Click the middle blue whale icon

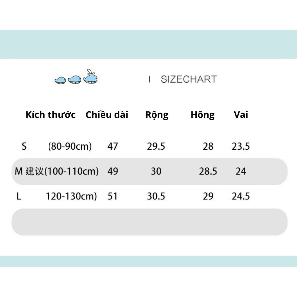[x=75, y=79]
